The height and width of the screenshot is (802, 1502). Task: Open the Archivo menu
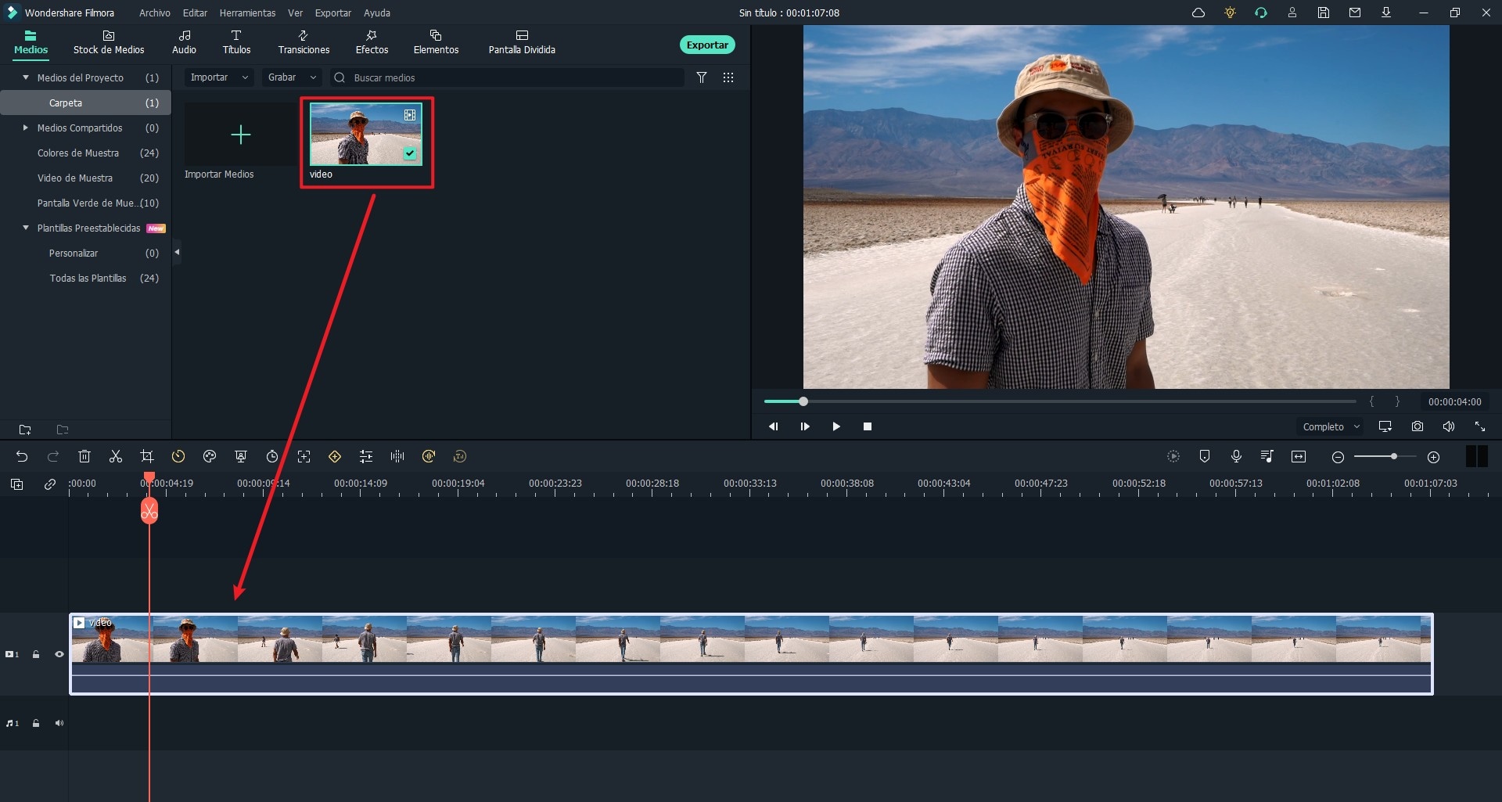click(155, 13)
